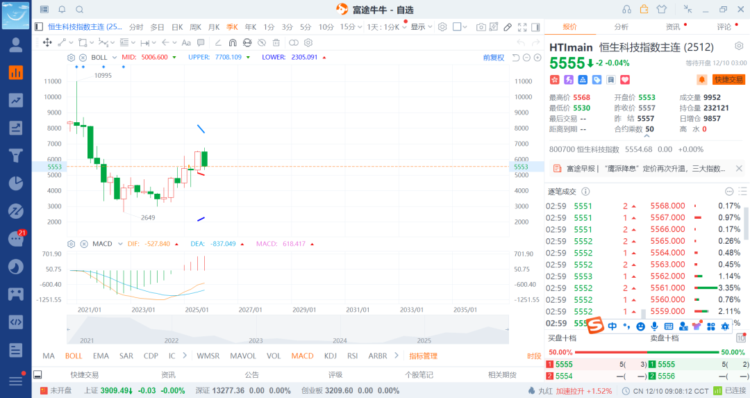Select the 周K chart period
Screen dimensions: 750x398
coord(195,27)
